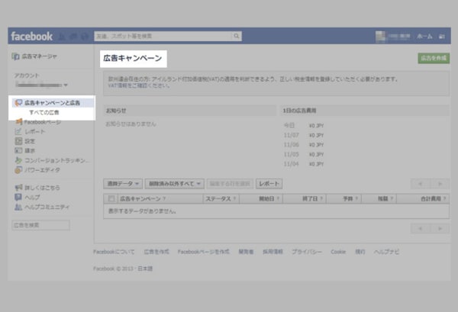Go to next page below table
The image size is (458, 312).
(x=440, y=229)
